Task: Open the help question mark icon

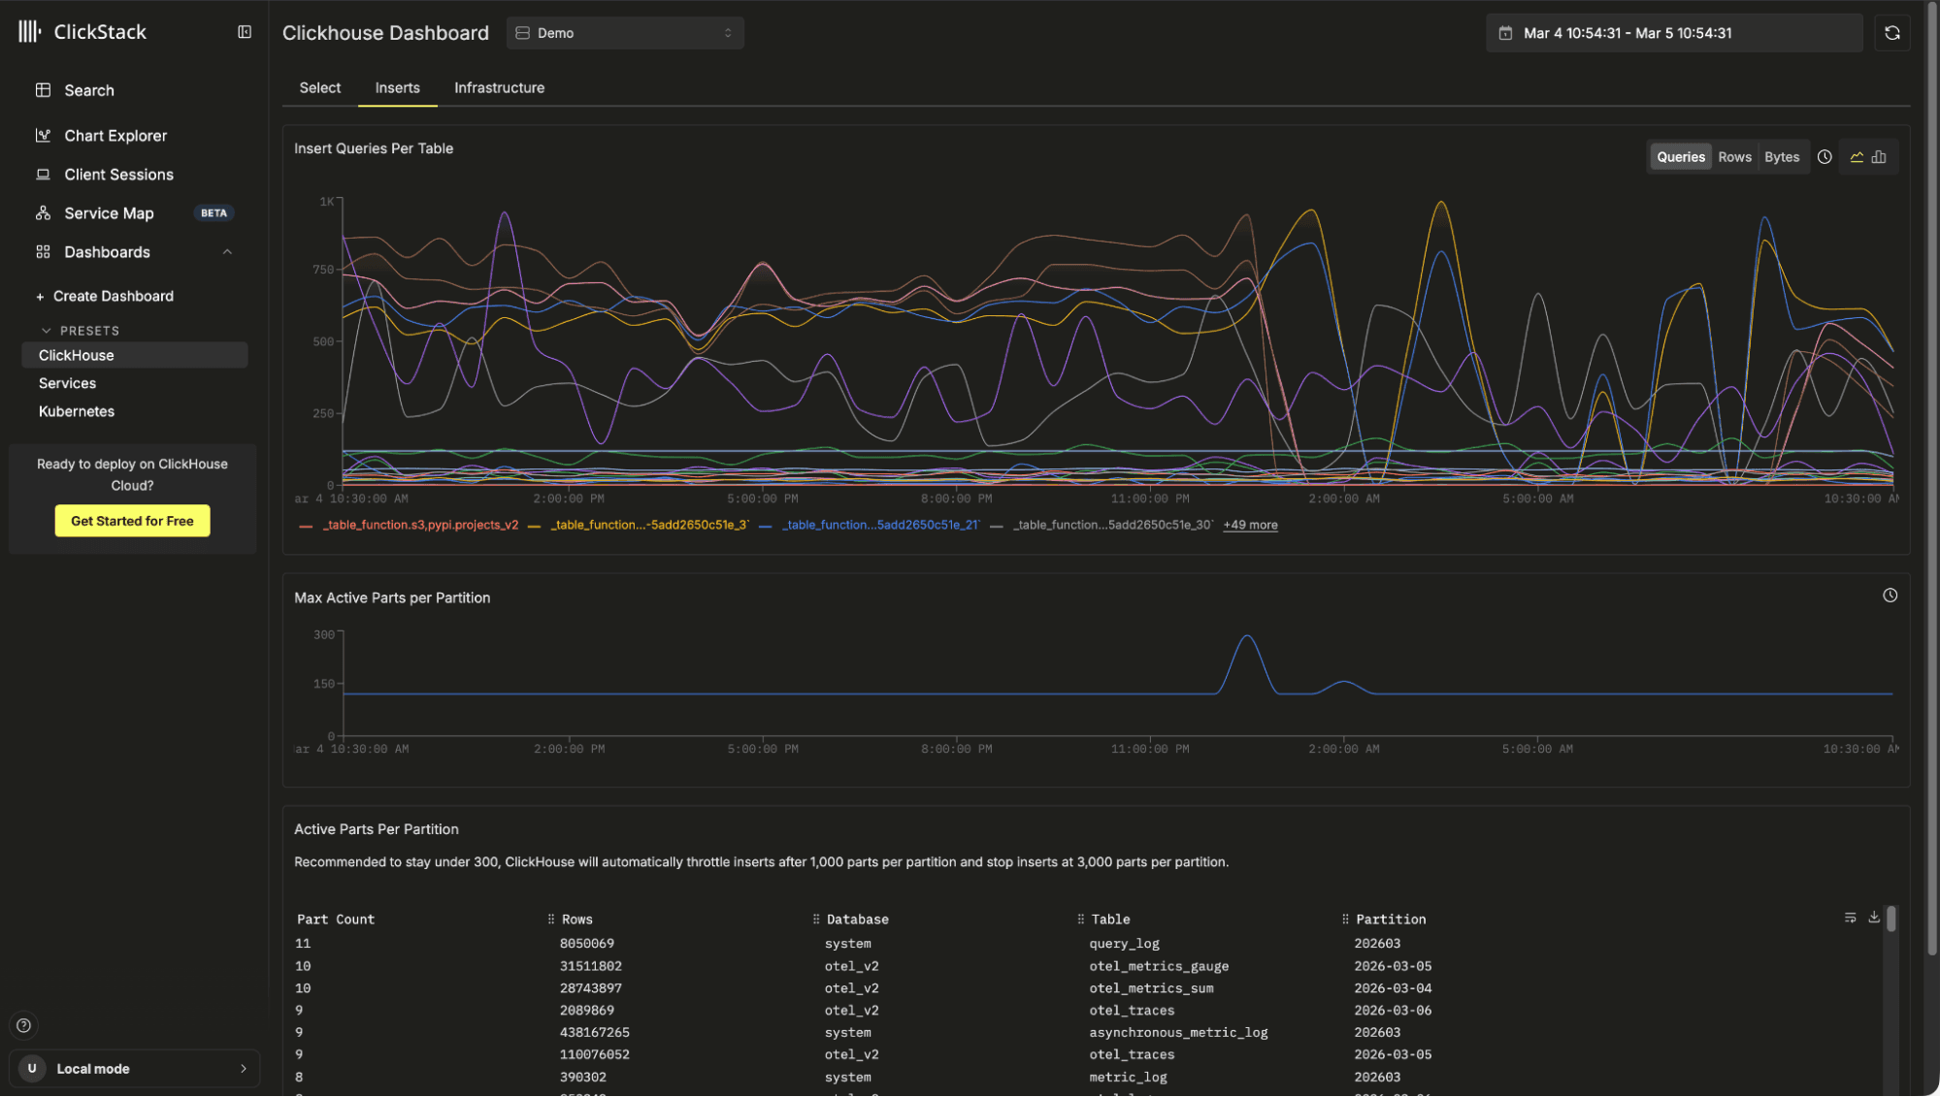Action: coord(24,1025)
